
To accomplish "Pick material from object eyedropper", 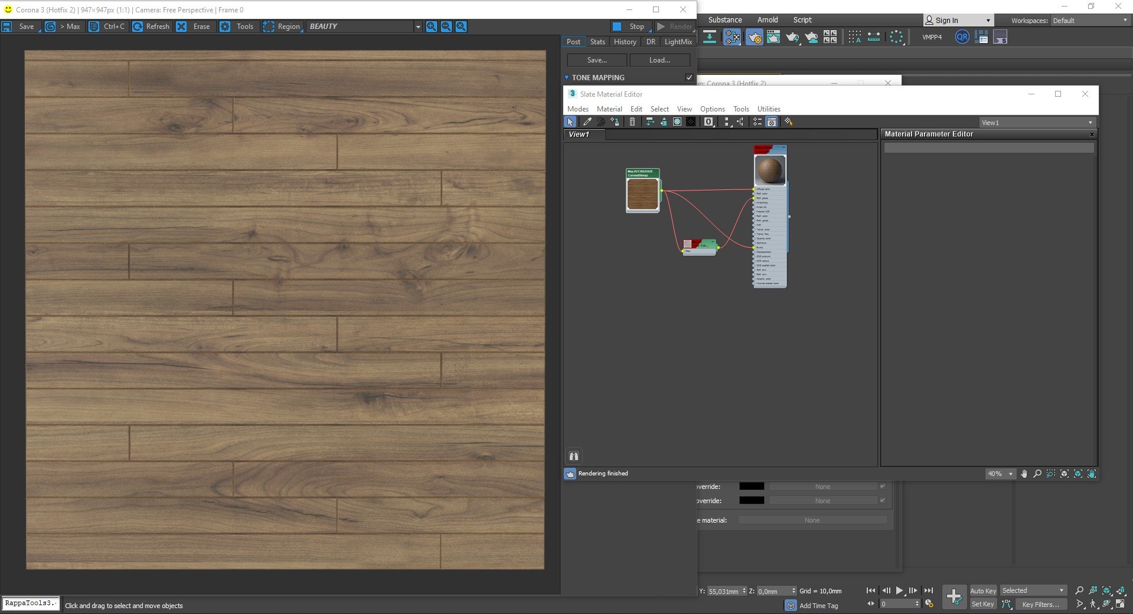I will [587, 122].
